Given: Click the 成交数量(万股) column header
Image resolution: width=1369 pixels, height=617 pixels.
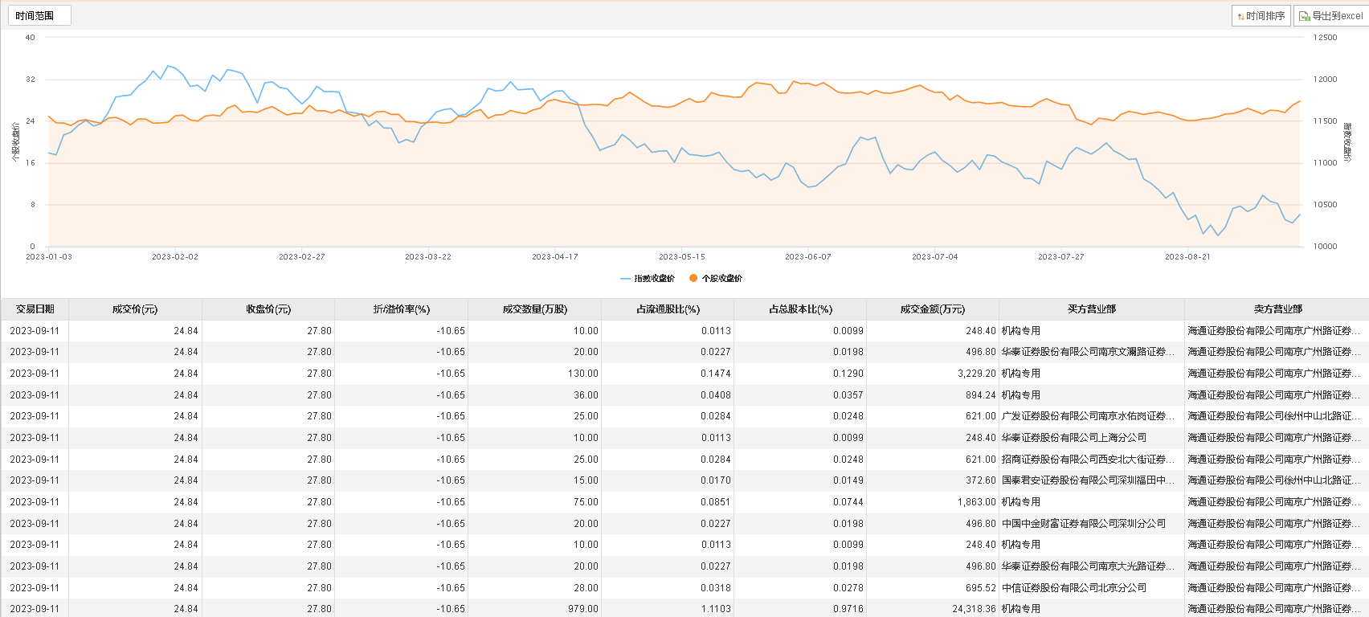Looking at the screenshot, I should pyautogui.click(x=534, y=309).
